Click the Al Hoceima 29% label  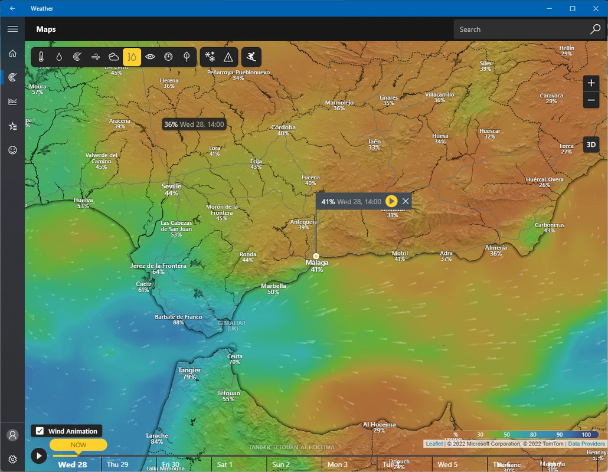pyautogui.click(x=379, y=427)
